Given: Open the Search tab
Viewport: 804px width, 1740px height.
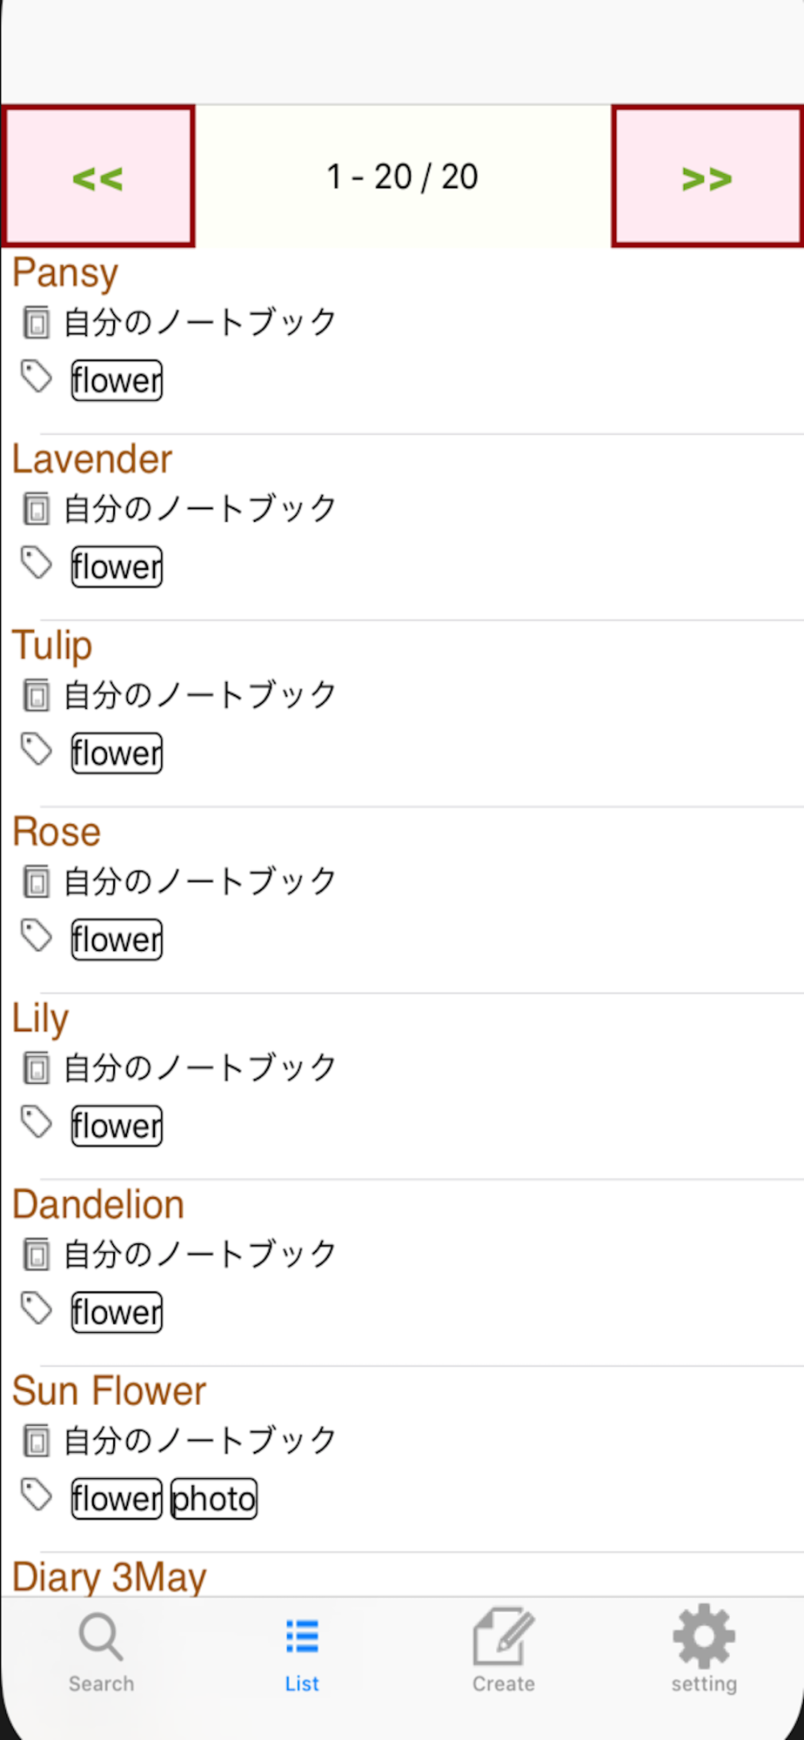Looking at the screenshot, I should (101, 1651).
